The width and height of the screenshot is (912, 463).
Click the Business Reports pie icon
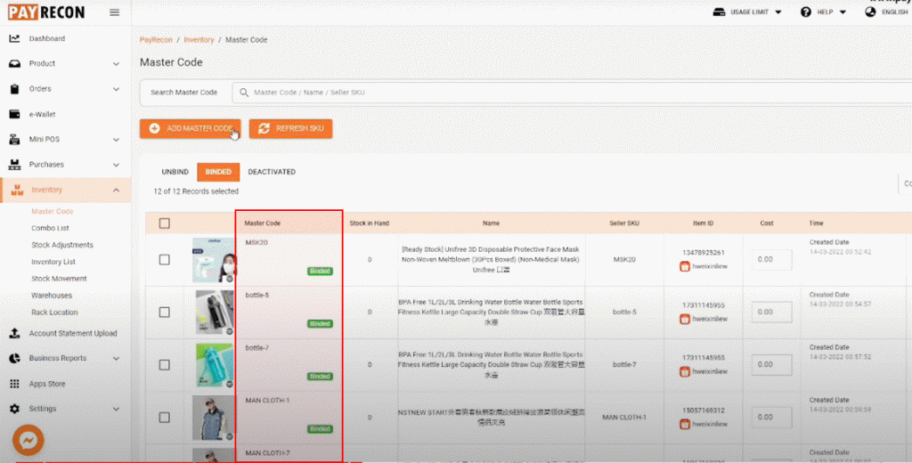pos(14,358)
